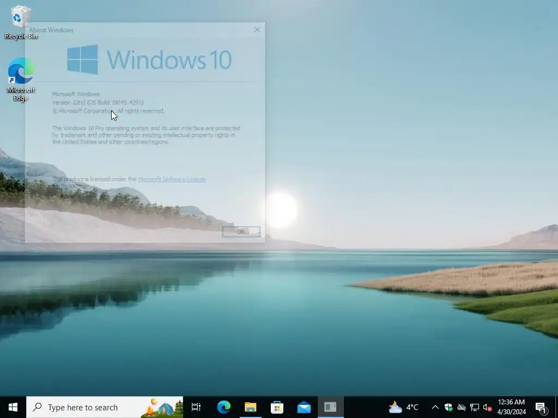This screenshot has width=558, height=418.
Task: Open the Mail app on the taskbar
Action: [304, 407]
